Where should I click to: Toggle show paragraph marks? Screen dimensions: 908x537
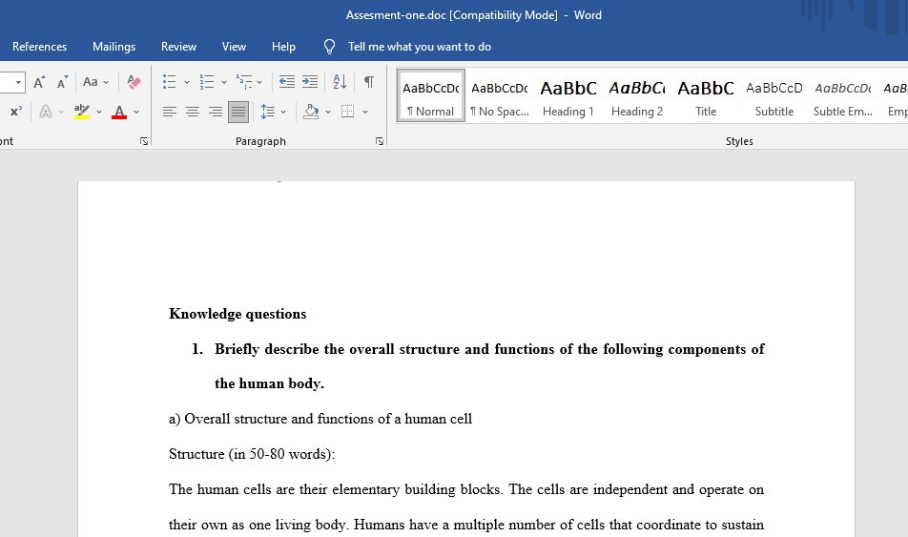[x=368, y=82]
